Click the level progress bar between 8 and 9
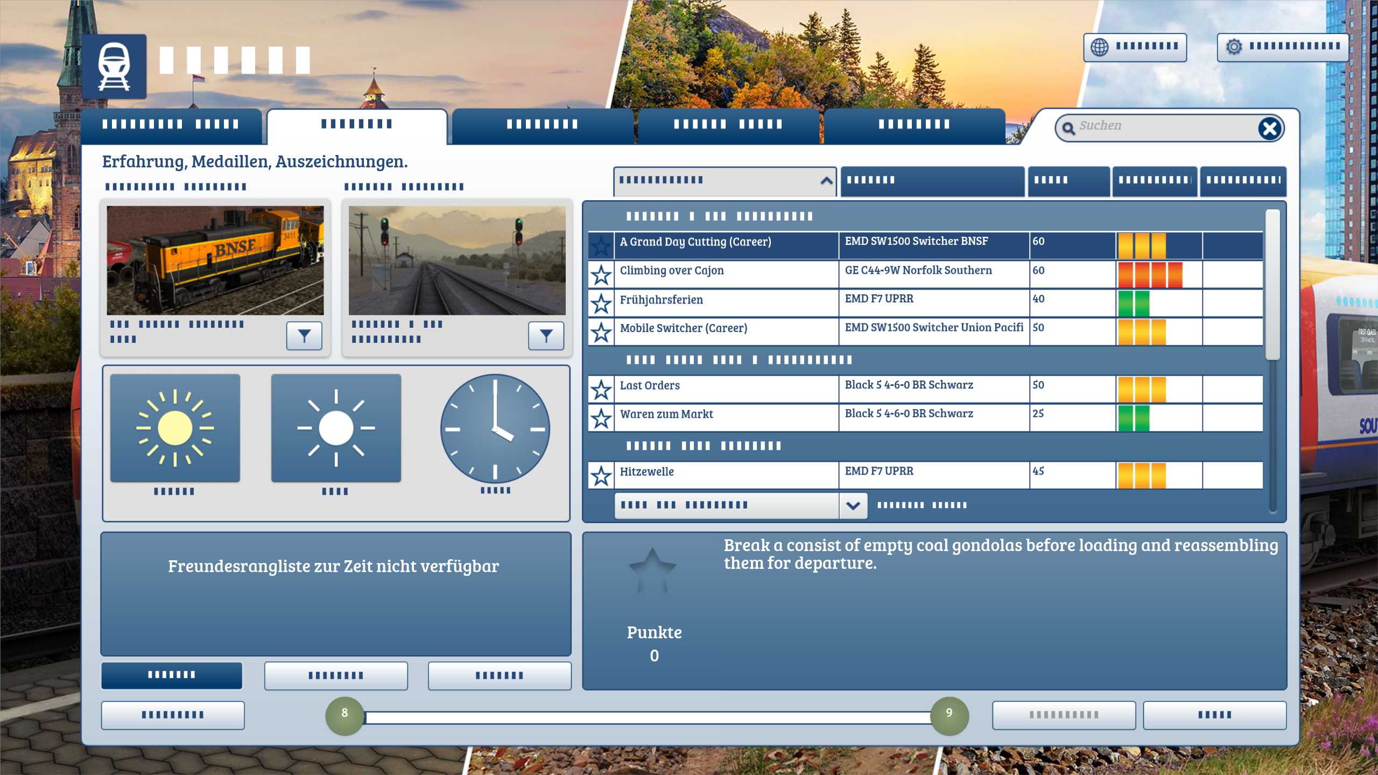 point(647,717)
